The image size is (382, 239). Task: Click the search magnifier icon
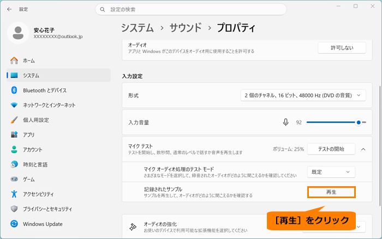pyautogui.click(x=103, y=9)
